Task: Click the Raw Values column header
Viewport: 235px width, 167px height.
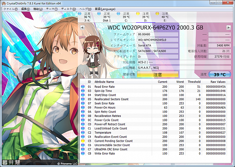Action: click(x=214, y=82)
